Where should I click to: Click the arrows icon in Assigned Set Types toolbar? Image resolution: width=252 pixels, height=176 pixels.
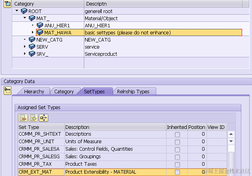tap(44, 118)
